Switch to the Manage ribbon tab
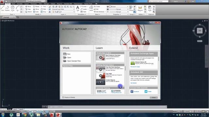This screenshot has height=117, width=209. point(46,4)
